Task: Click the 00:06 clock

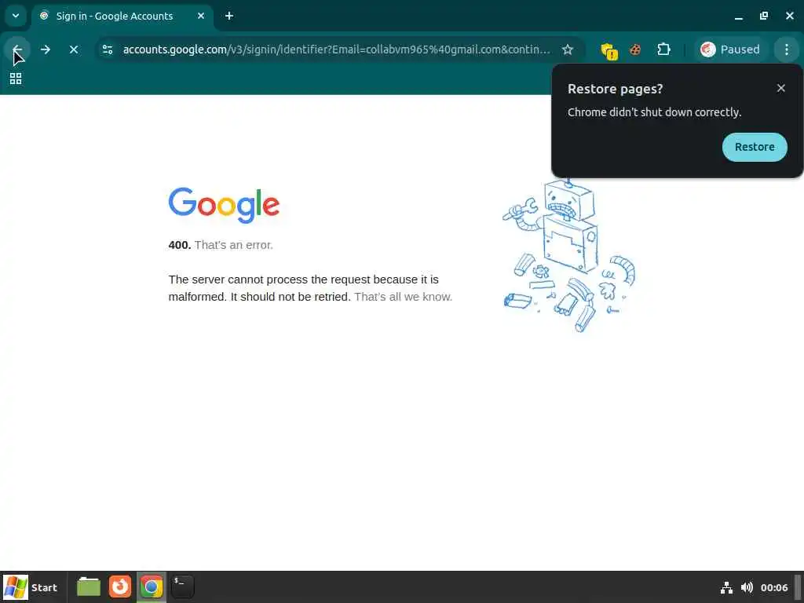Action: (773, 587)
